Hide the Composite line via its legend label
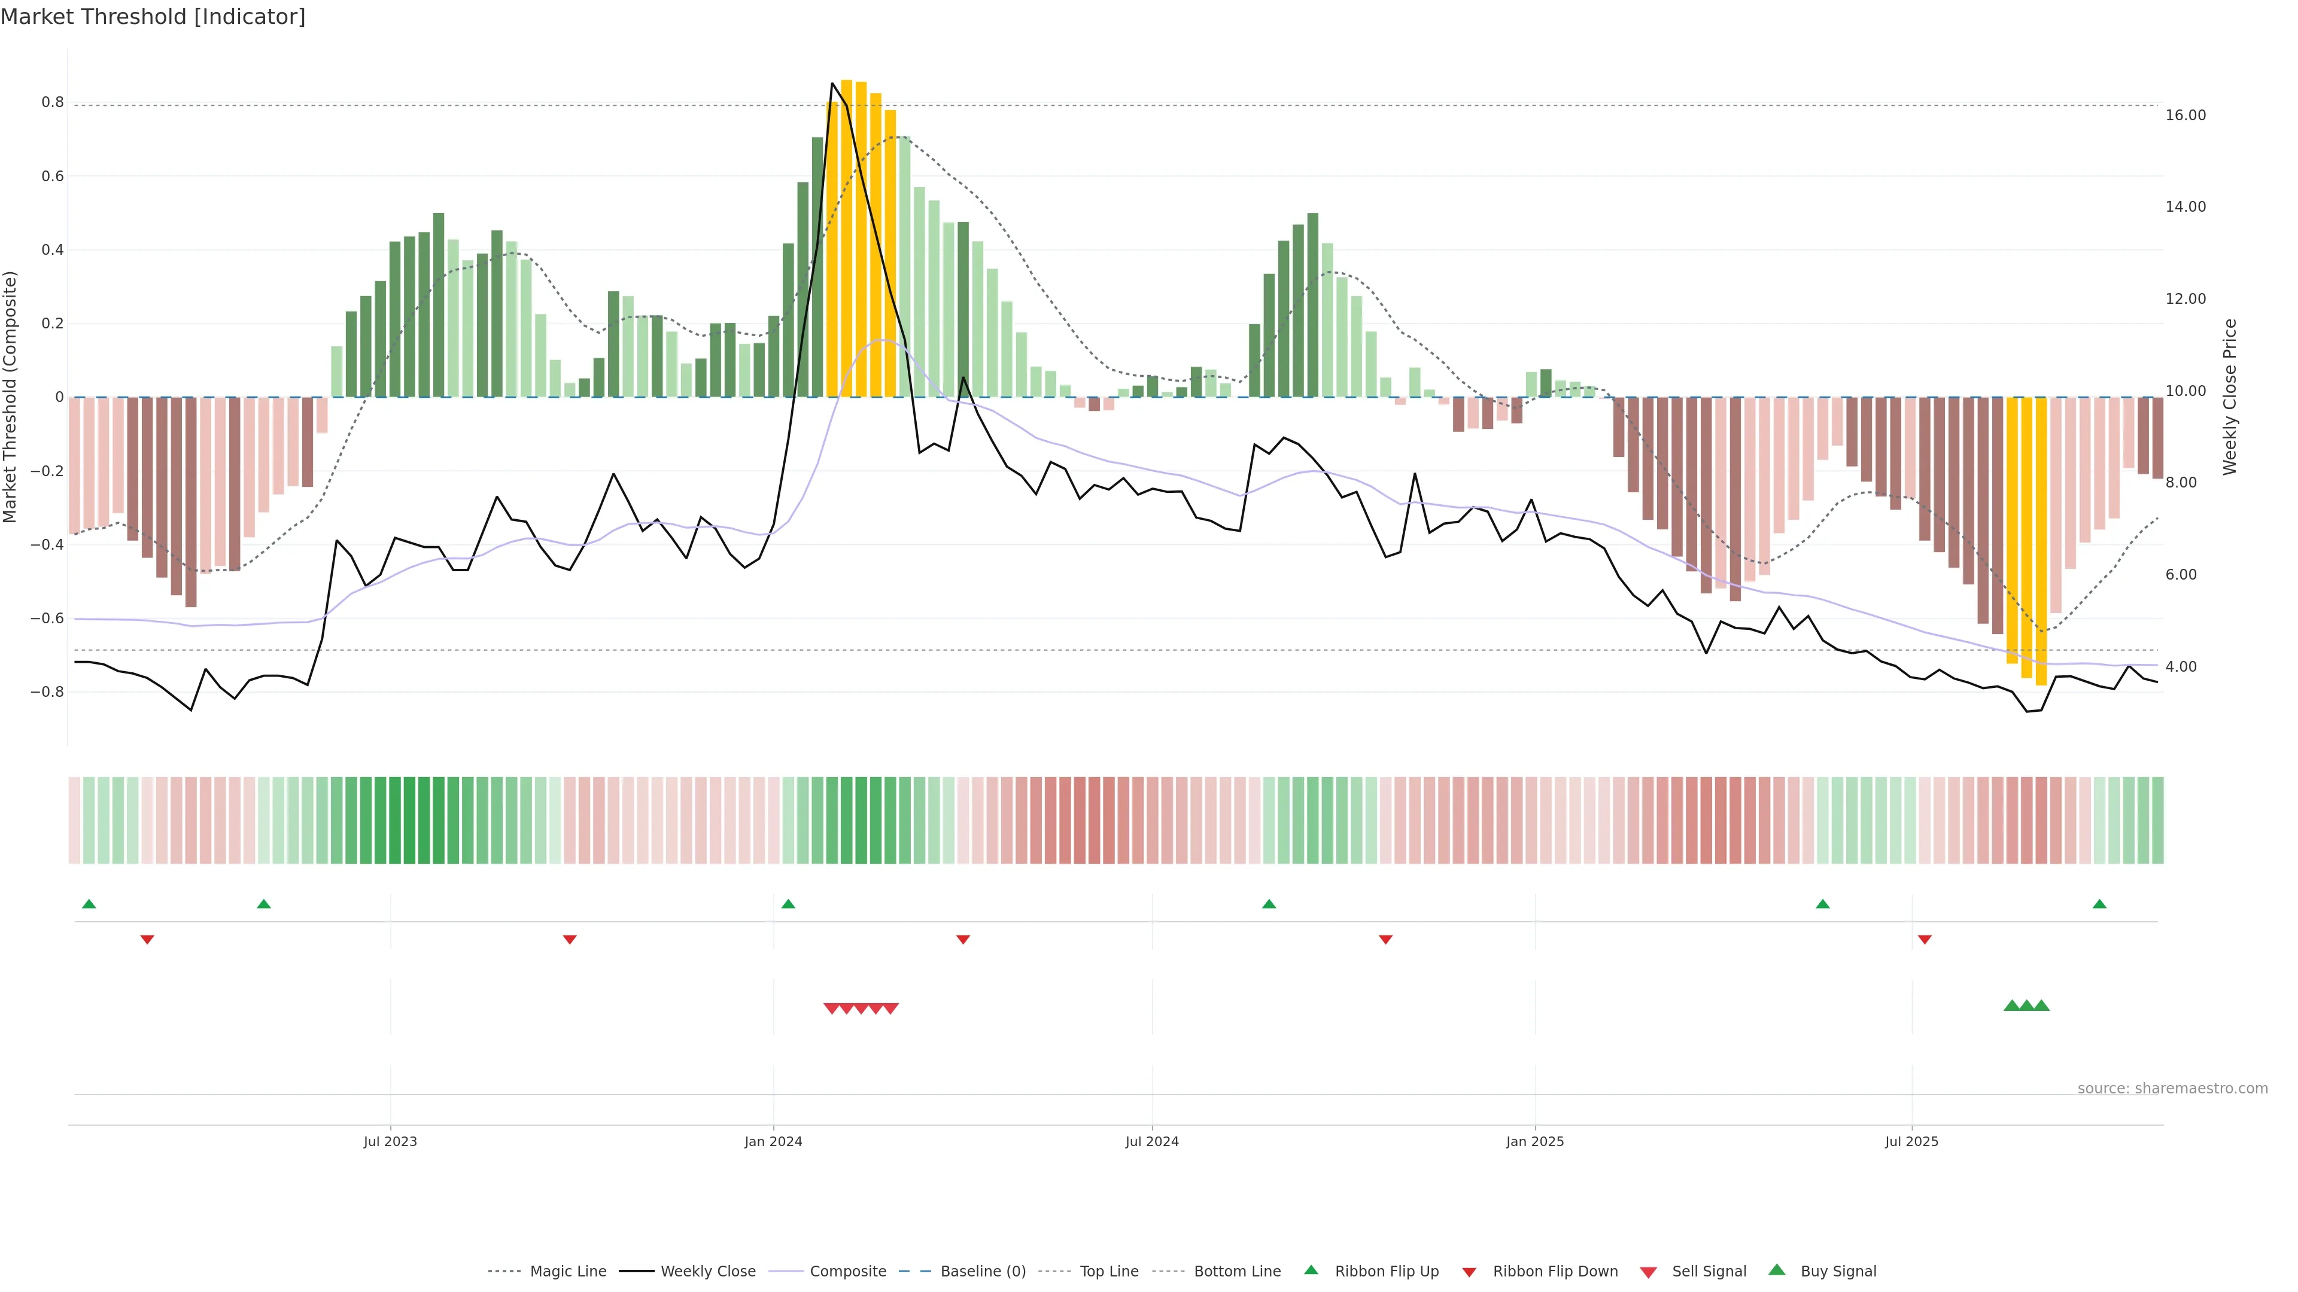Screen dimensions: 2298x1292 (847, 1272)
